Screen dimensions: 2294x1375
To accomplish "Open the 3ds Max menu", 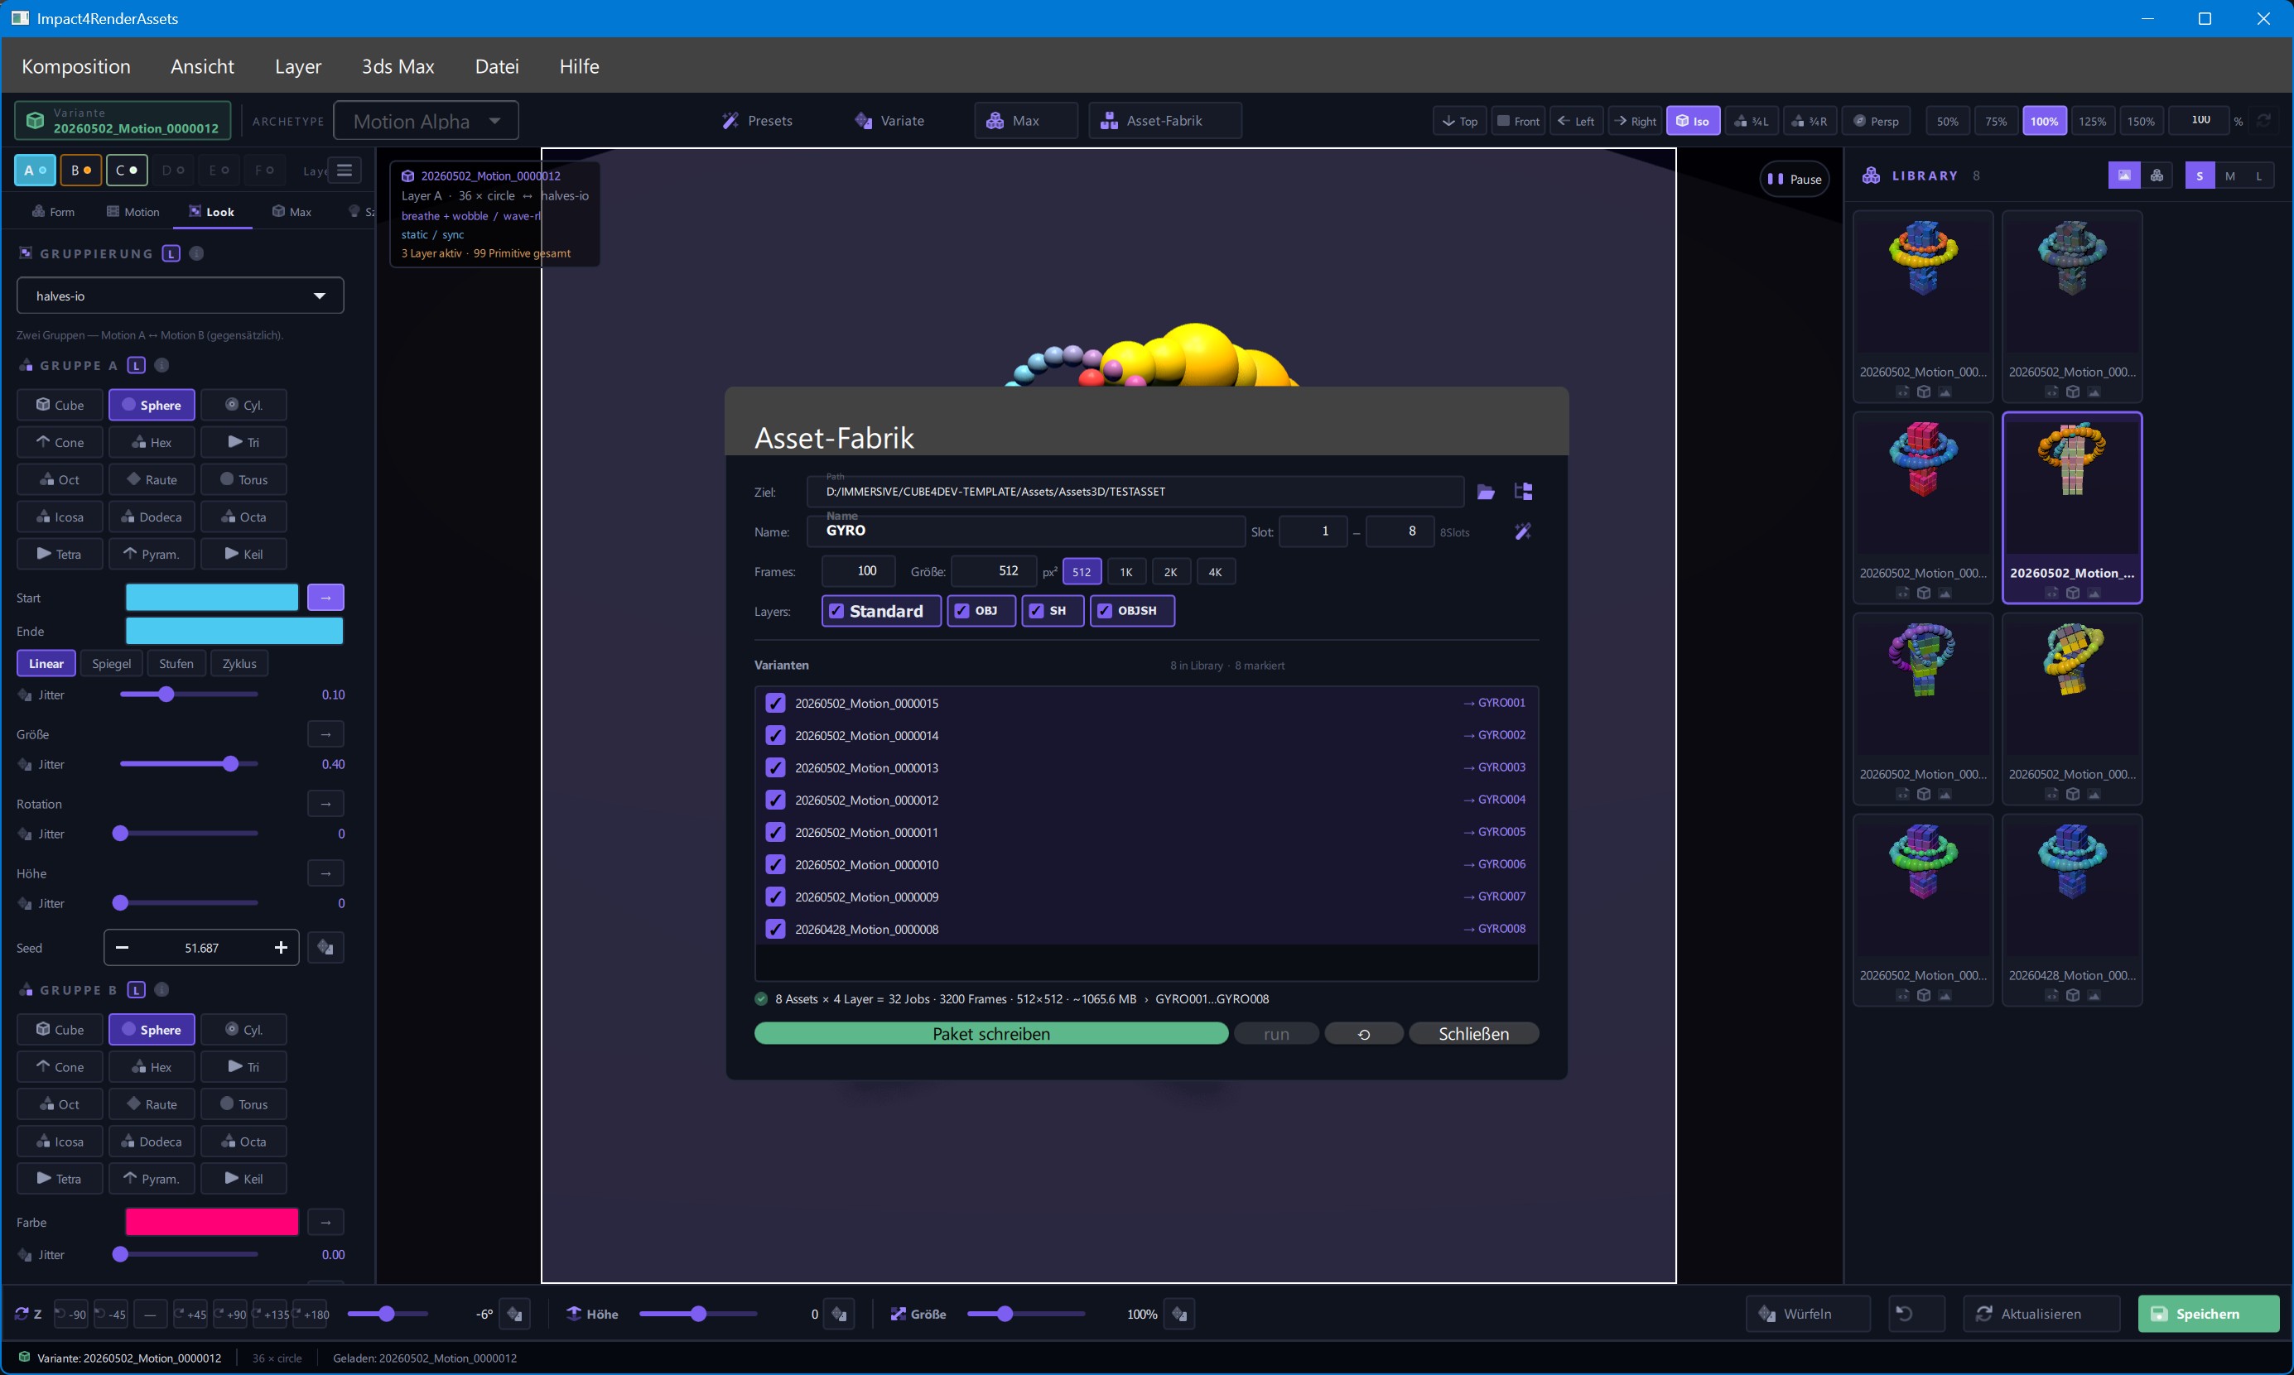I will (398, 65).
